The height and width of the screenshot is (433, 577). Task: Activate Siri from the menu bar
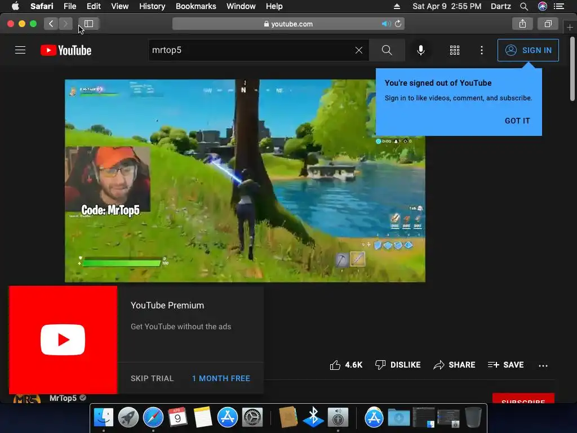[543, 6]
